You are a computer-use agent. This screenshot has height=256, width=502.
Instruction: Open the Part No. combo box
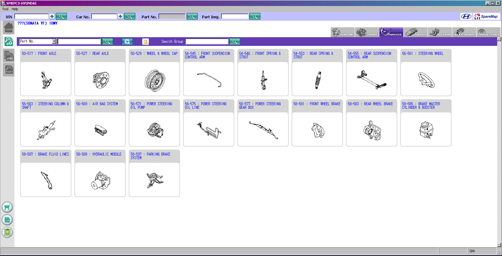click(x=54, y=41)
